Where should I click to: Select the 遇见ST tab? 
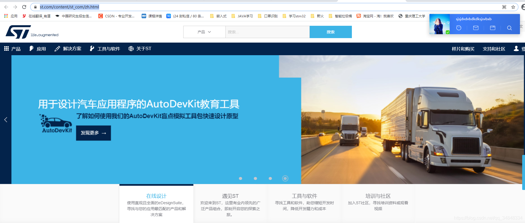(230, 204)
